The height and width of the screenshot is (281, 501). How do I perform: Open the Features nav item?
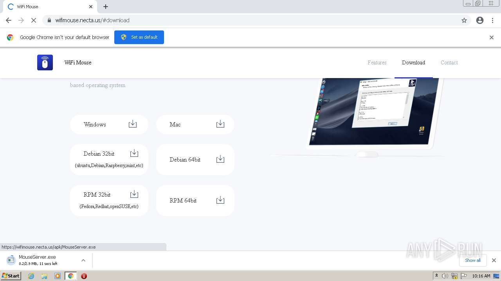point(377,62)
